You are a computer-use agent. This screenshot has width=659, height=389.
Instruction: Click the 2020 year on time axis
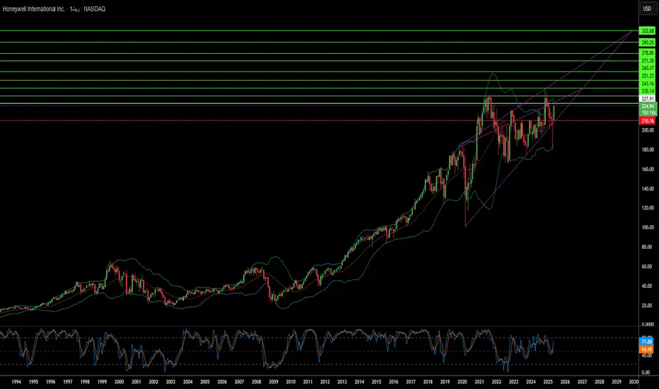(462, 382)
